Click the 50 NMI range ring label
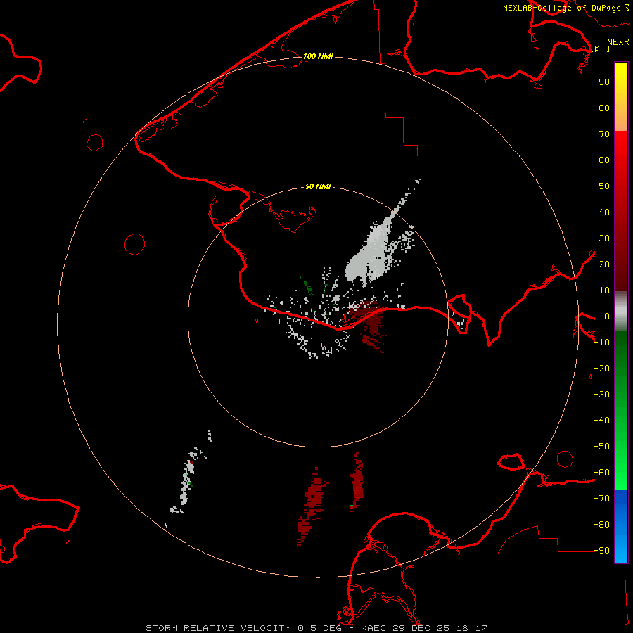Screen dimensions: 633x633 click(318, 186)
